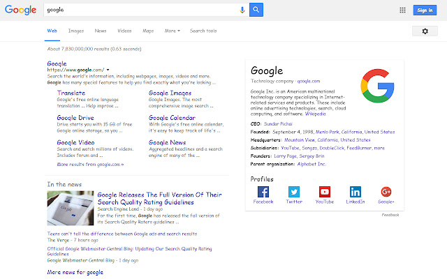Click the Twitter label under Profiles
447x279 pixels.
point(294,202)
